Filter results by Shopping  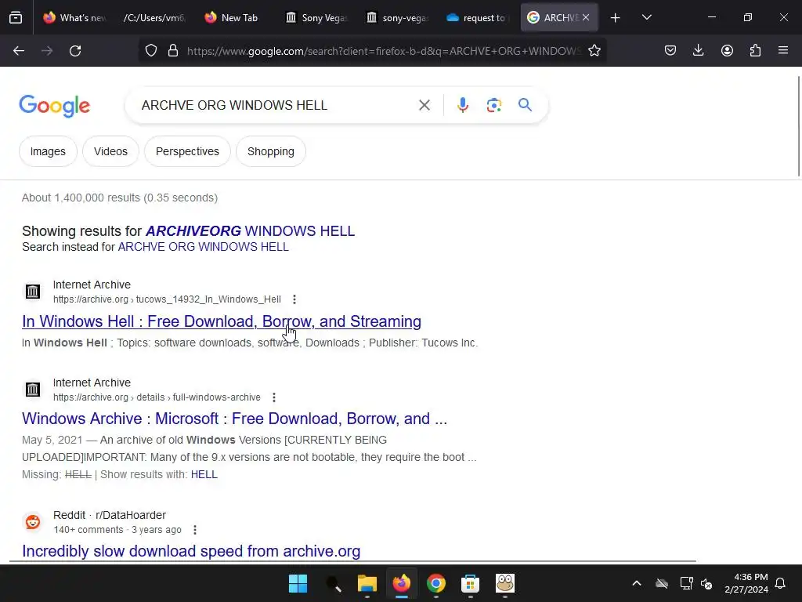point(271,151)
